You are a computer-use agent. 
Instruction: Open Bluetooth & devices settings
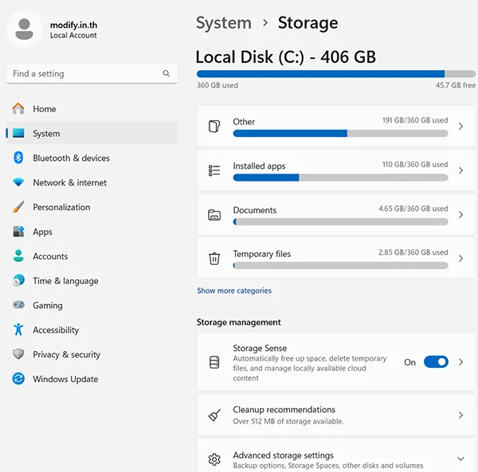pos(92,158)
